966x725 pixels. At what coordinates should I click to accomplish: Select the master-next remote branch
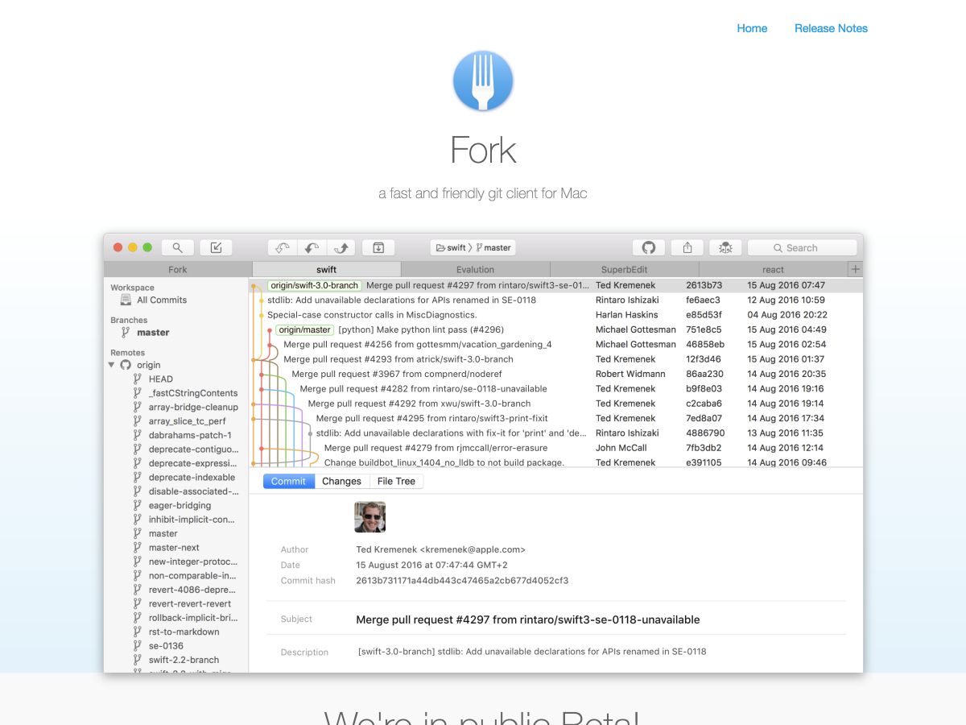coord(174,548)
